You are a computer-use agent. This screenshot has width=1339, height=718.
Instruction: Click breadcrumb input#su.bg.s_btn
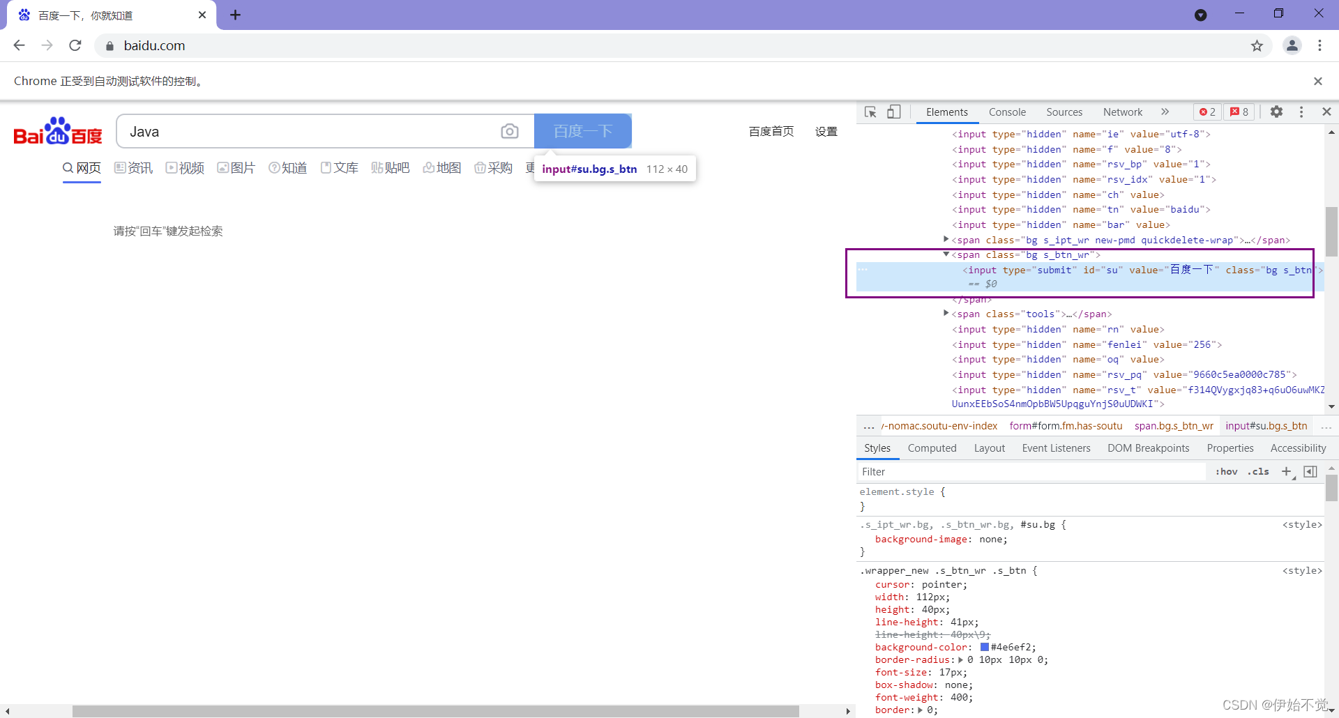click(1266, 426)
